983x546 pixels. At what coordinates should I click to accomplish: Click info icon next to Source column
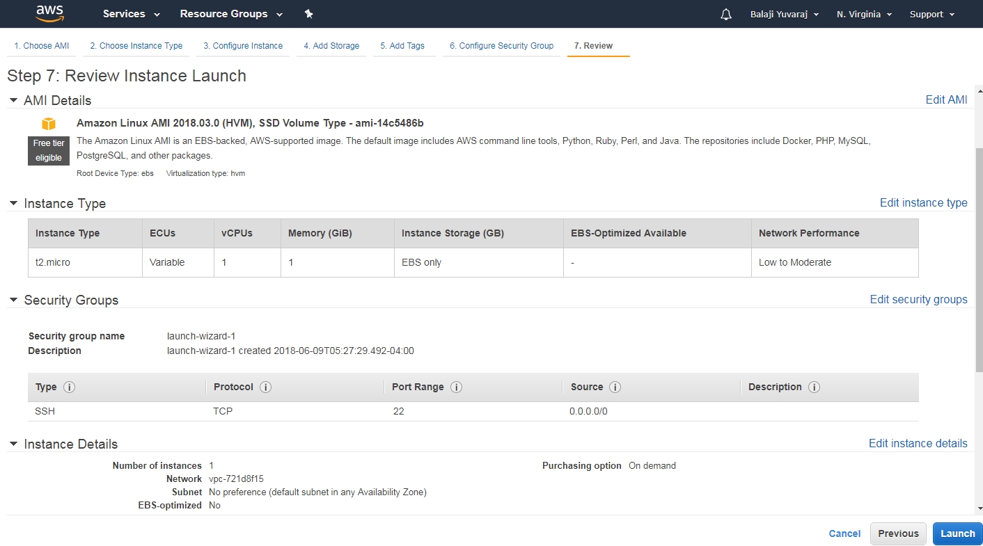(x=615, y=387)
